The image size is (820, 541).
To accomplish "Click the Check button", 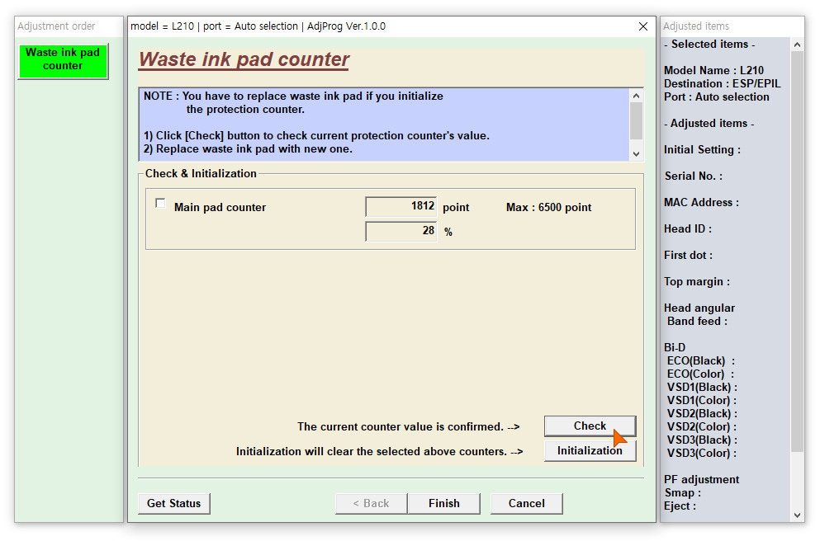I will 590,426.
